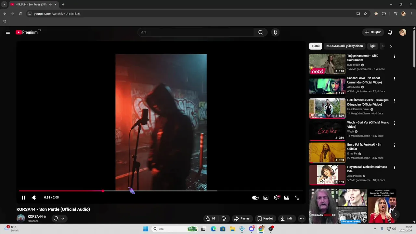Click the search magnifier button
This screenshot has width=416, height=234.
pos(261,32)
